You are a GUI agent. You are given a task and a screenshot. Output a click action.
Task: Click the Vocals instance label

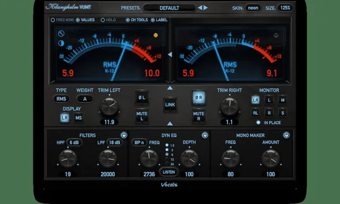coord(169,185)
